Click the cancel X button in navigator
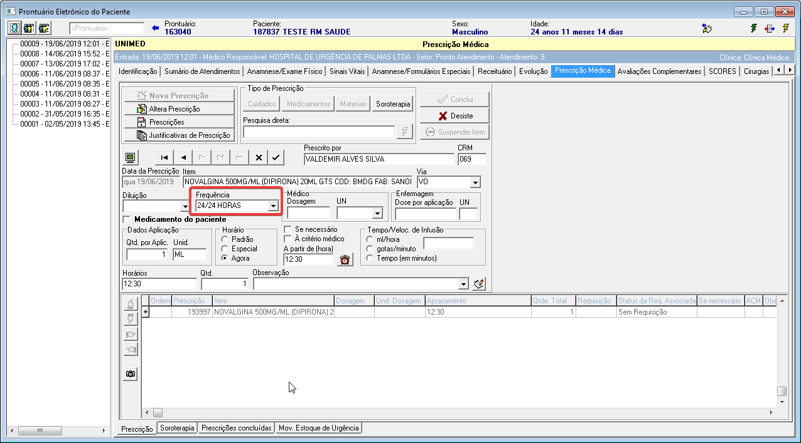 tap(258, 157)
